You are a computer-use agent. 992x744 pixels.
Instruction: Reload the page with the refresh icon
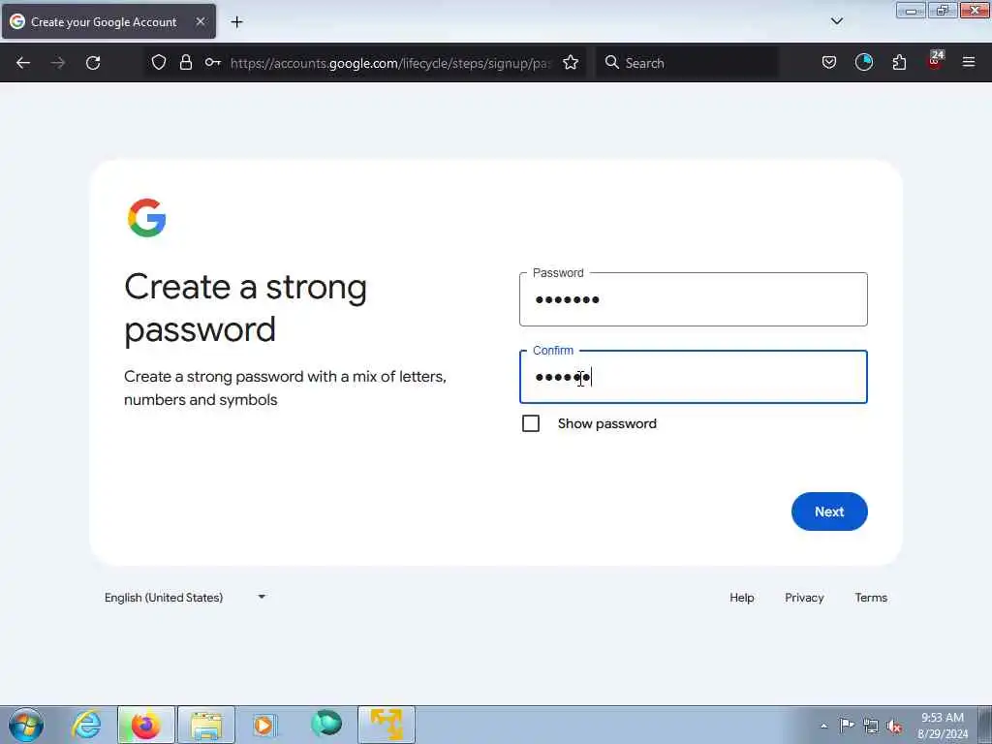(x=93, y=63)
